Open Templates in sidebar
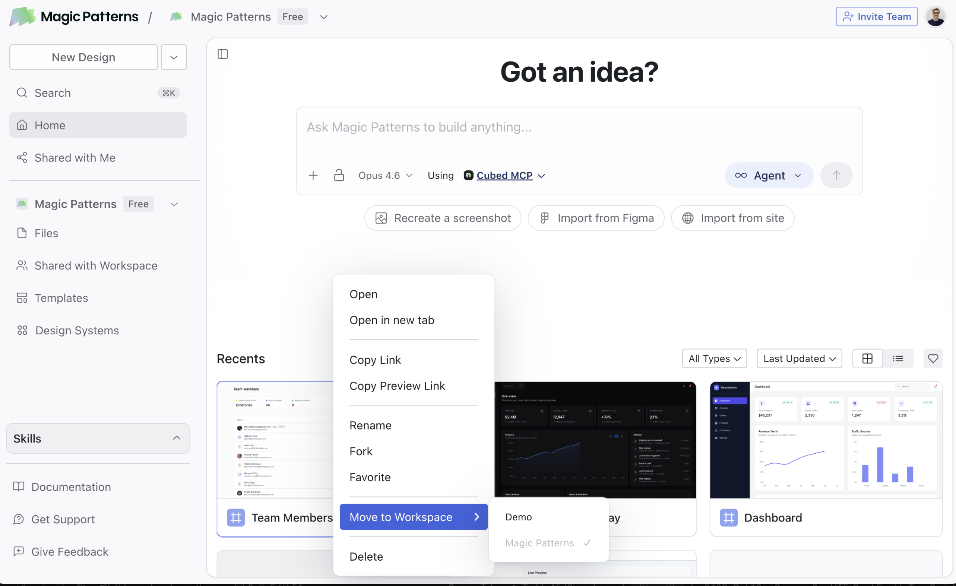The height and width of the screenshot is (586, 956). (61, 298)
